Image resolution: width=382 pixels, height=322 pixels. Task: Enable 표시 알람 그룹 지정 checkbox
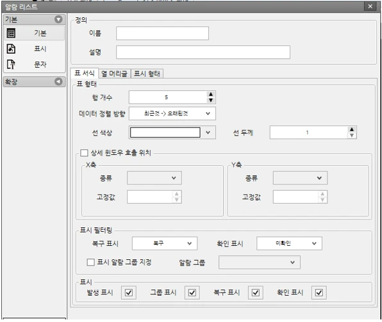click(90, 262)
